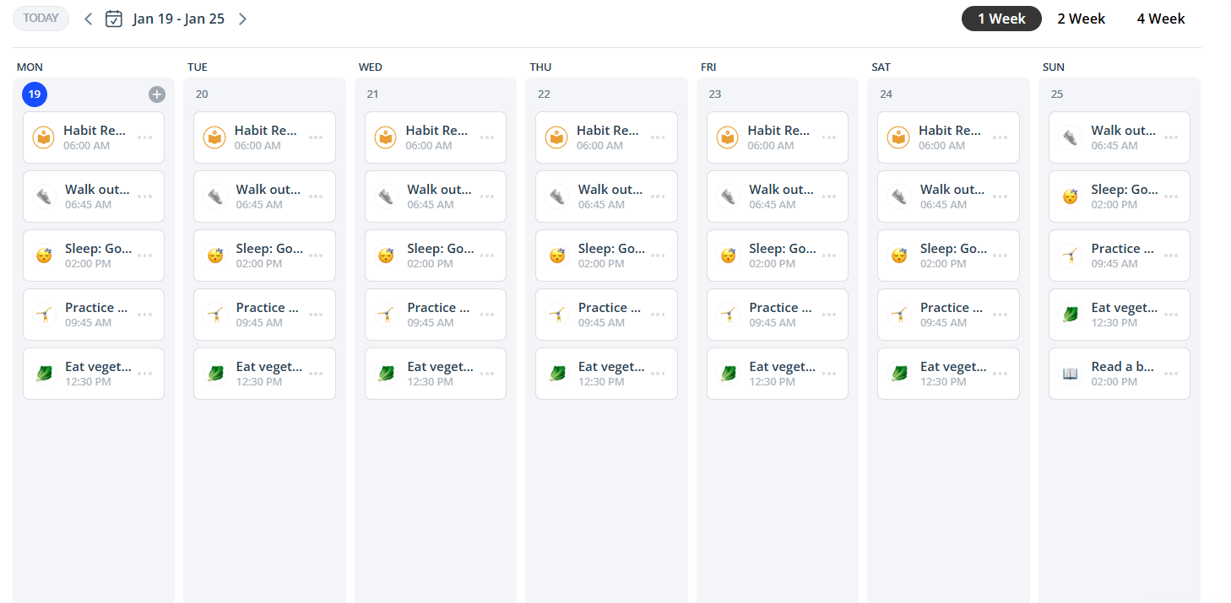Open the calendar date picker icon in the header
Image resolution: width=1231 pixels, height=603 pixels.
coord(114,18)
